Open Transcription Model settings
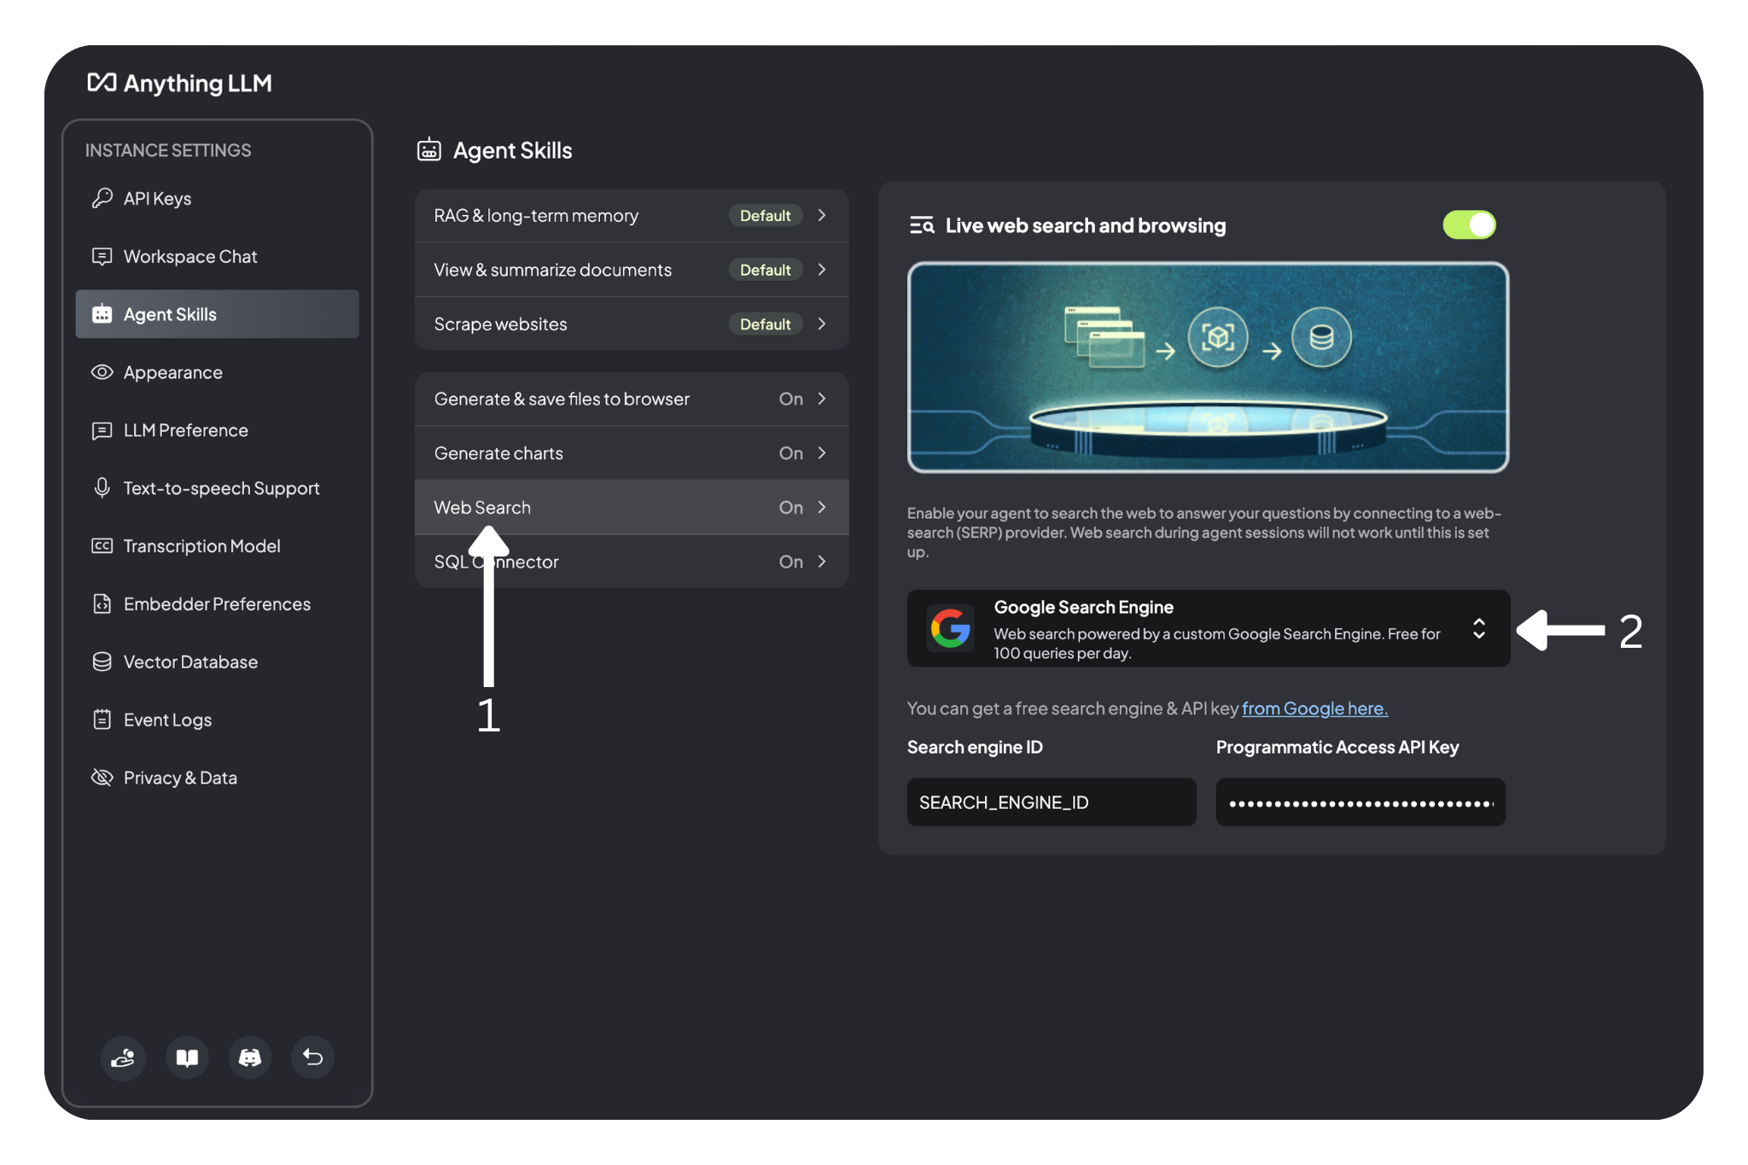 [x=217, y=546]
